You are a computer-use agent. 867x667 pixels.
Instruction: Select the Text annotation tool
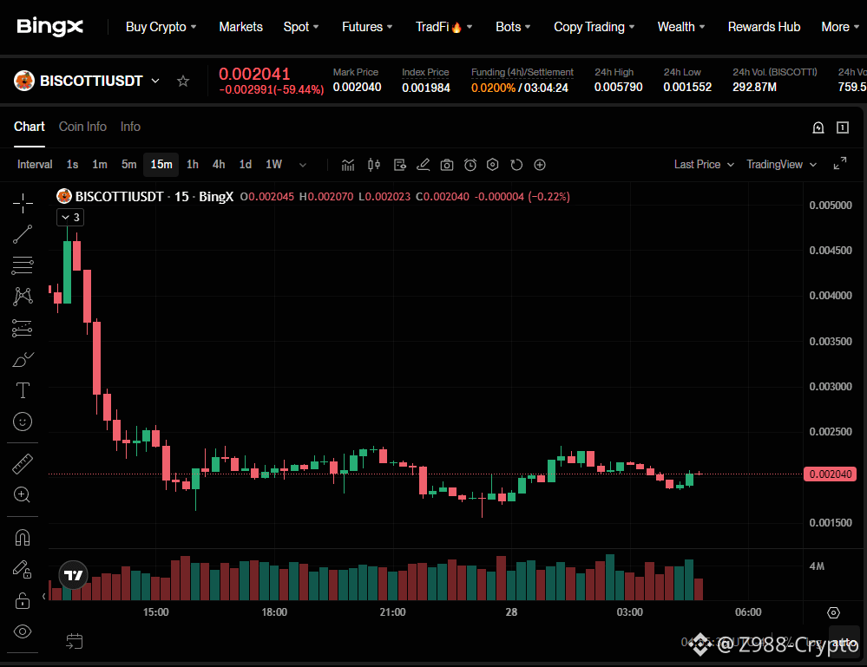23,390
